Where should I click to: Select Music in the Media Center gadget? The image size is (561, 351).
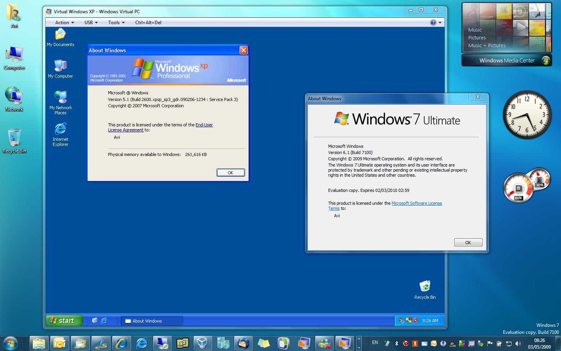pyautogui.click(x=475, y=30)
